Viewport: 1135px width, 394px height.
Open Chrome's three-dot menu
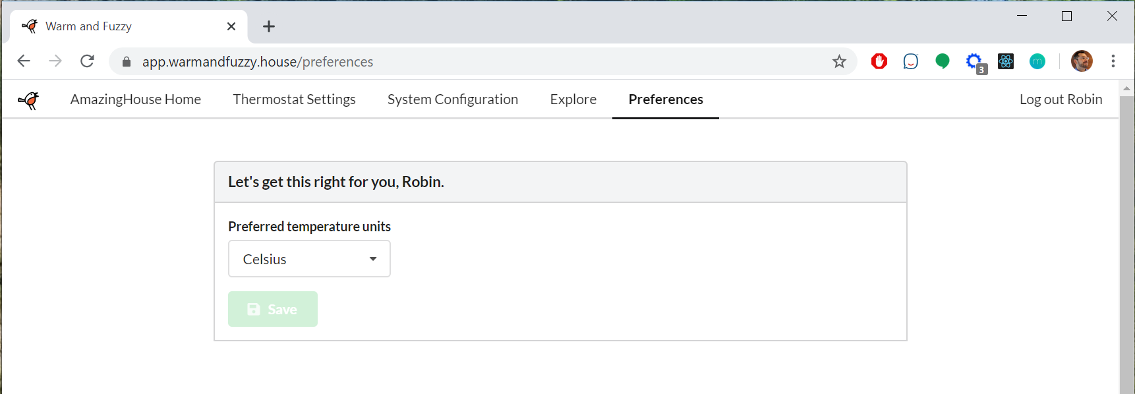pos(1113,61)
